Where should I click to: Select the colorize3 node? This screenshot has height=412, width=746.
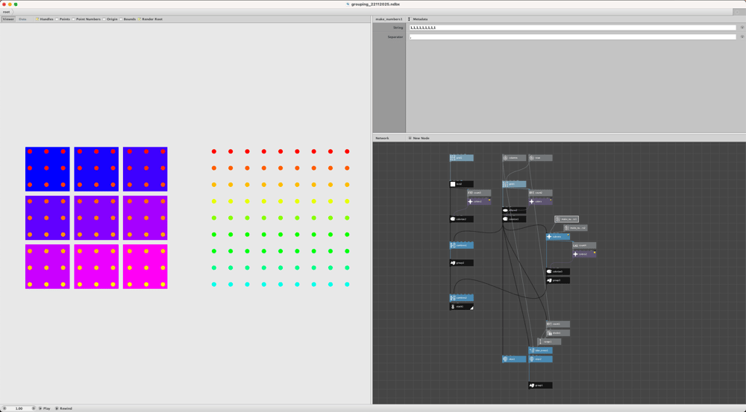[557, 272]
